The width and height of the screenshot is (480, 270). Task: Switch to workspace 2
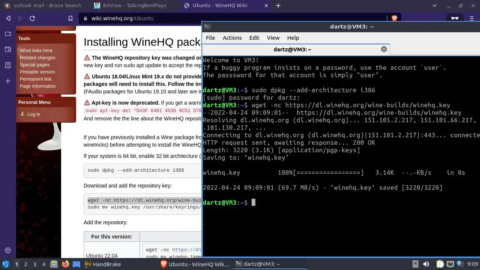click(25, 264)
